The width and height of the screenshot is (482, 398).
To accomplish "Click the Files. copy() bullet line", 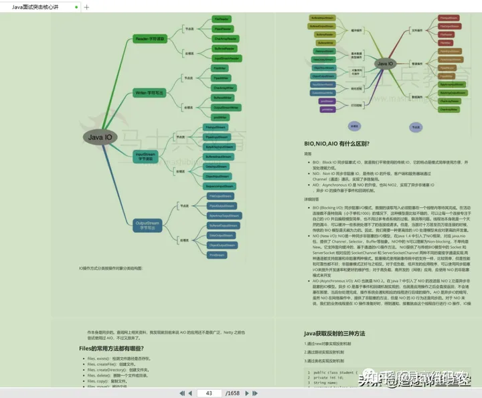I will click(107, 381).
